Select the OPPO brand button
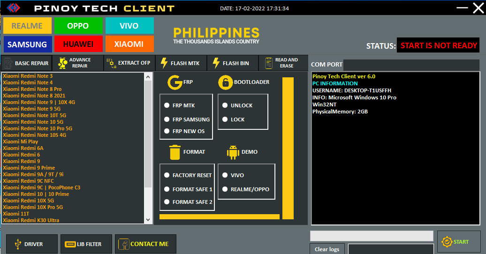The height and width of the screenshot is (254, 486). (78, 25)
